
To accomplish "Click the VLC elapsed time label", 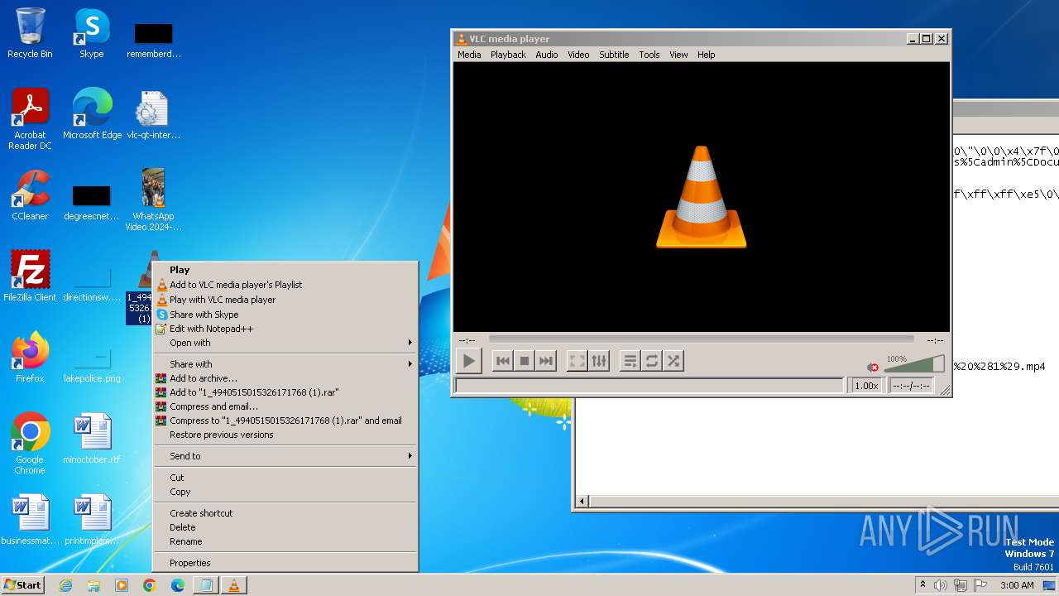I will click(467, 340).
